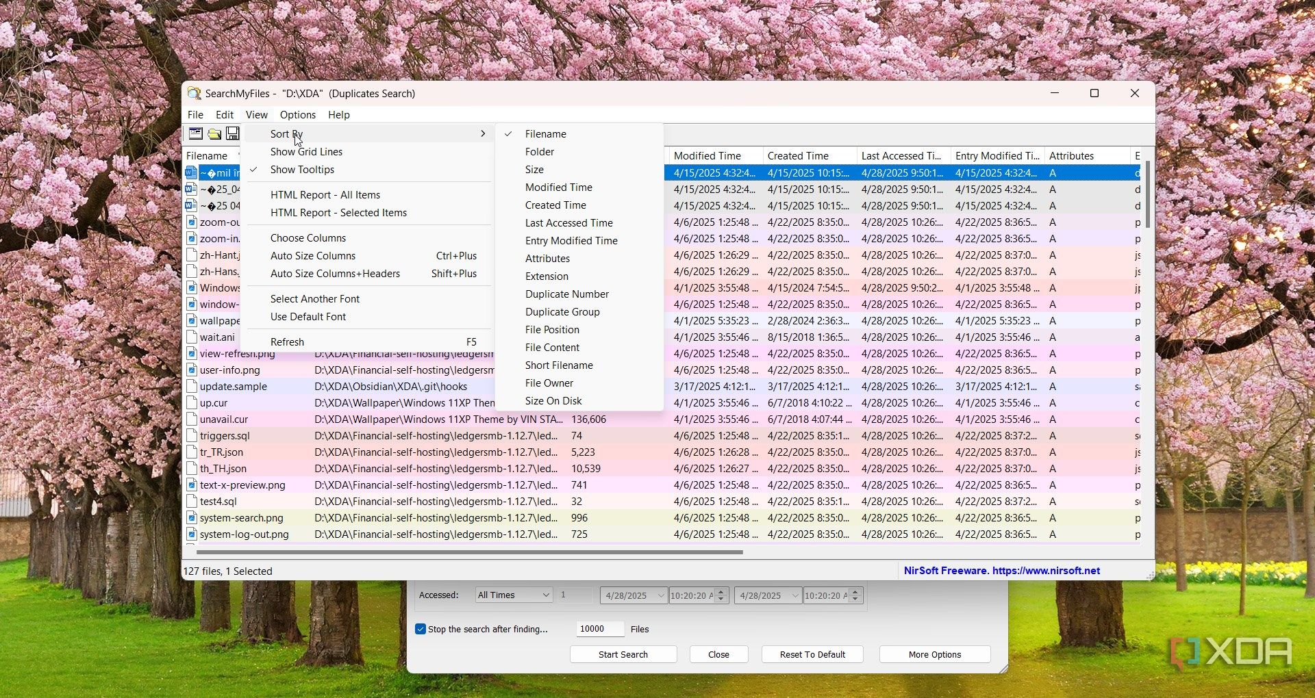
Task: Sort by Duplicate Group
Action: 579,312
